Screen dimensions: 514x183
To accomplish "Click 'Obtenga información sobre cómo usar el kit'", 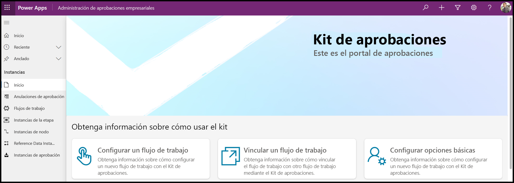I will [149, 127].
